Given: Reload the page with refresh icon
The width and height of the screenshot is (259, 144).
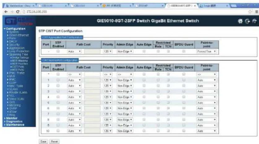Looking at the screenshot, I should pos(18,12).
